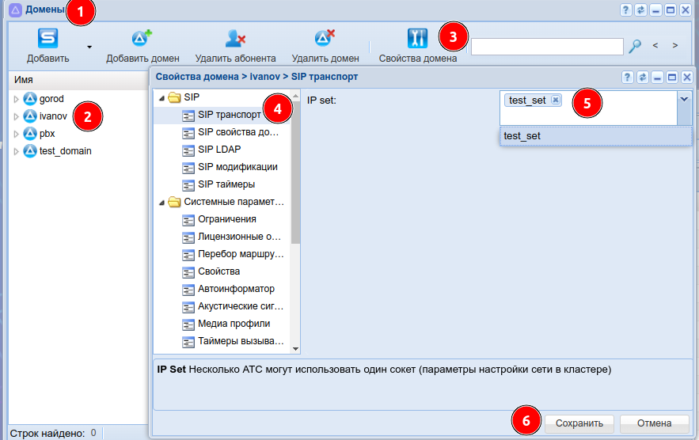Choose test_set from dropdown list

(595, 136)
